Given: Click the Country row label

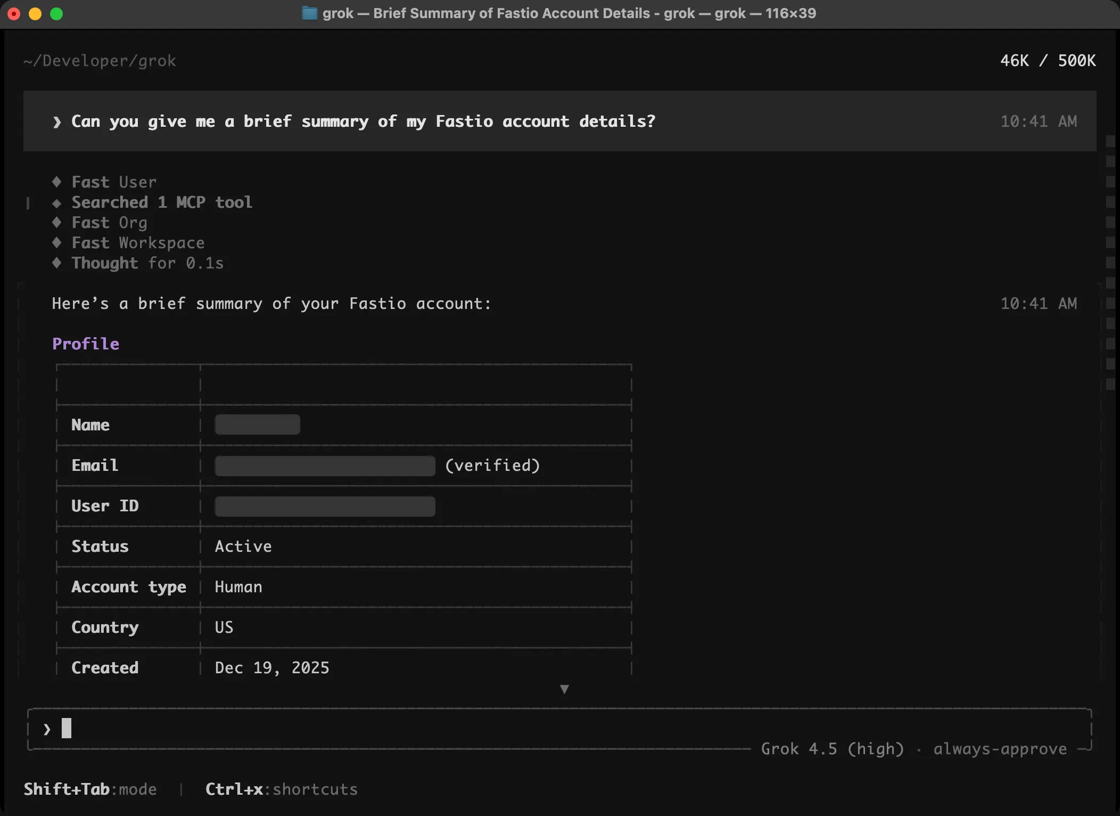Looking at the screenshot, I should click(x=105, y=627).
